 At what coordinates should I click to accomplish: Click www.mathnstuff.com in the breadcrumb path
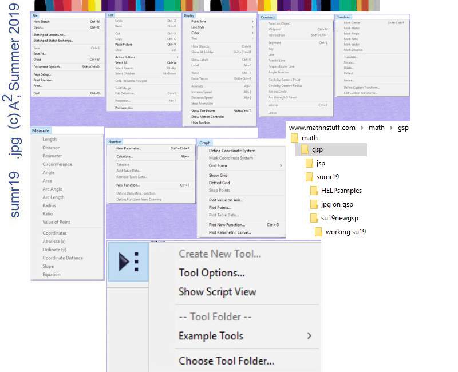pos(322,128)
